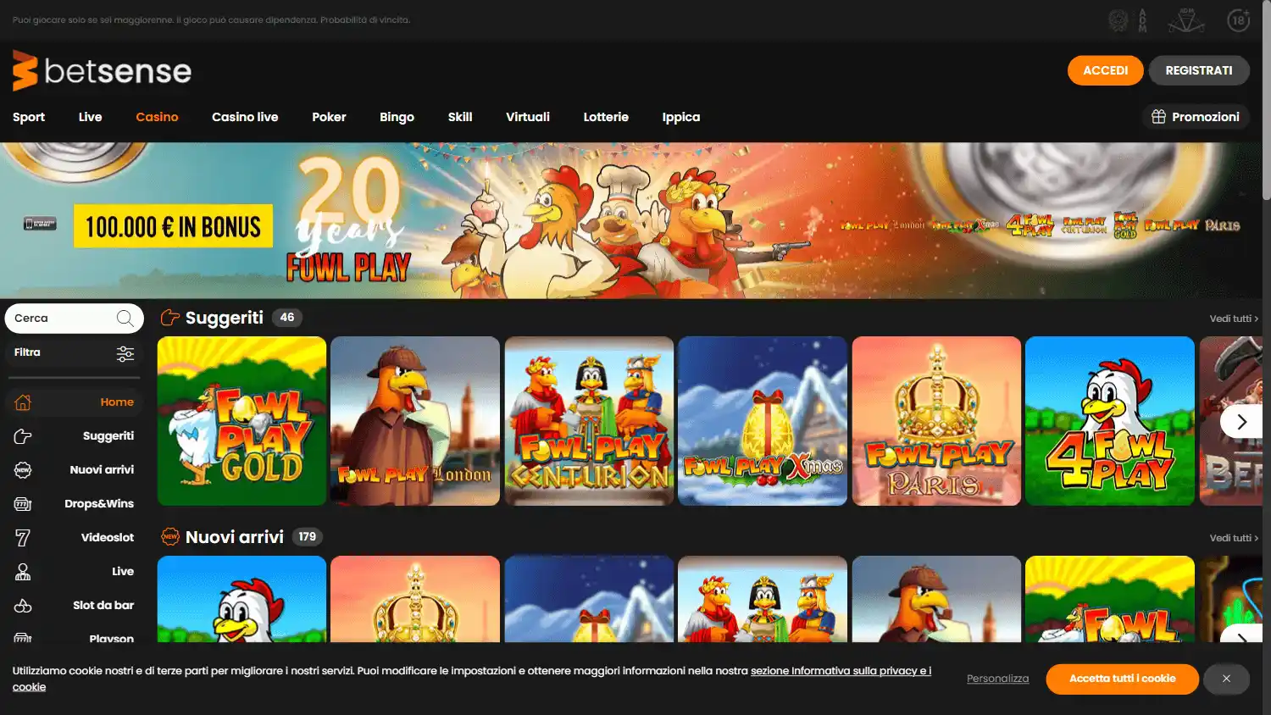The image size is (1271, 715).
Task: Click the Drops&Wins icon in sidebar
Action: [23, 504]
